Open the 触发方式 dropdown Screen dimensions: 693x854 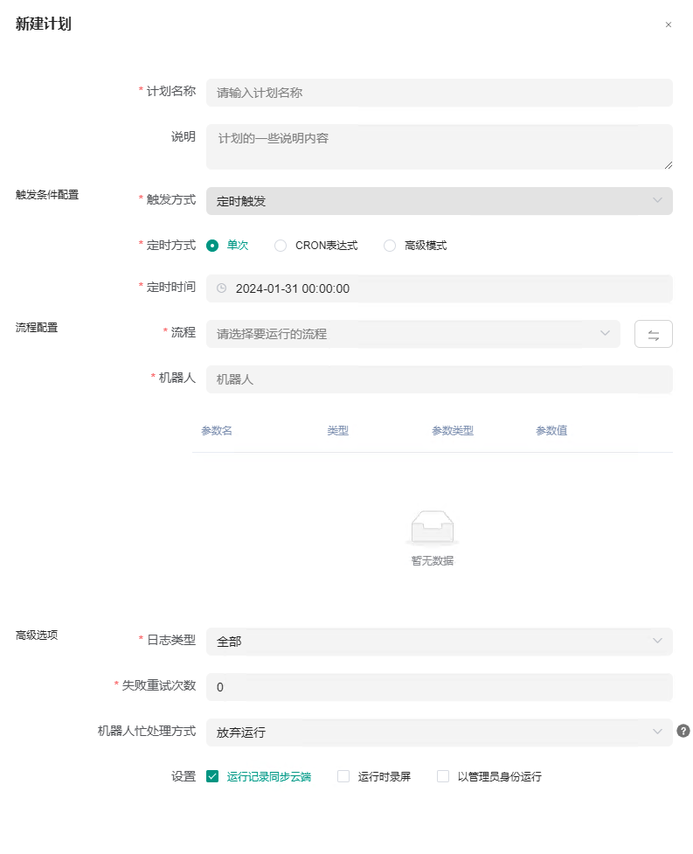coord(440,201)
